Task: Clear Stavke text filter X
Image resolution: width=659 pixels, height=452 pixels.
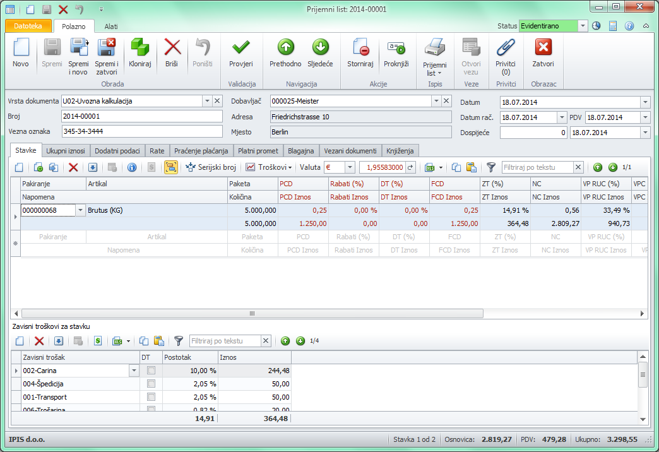Action: (578, 167)
